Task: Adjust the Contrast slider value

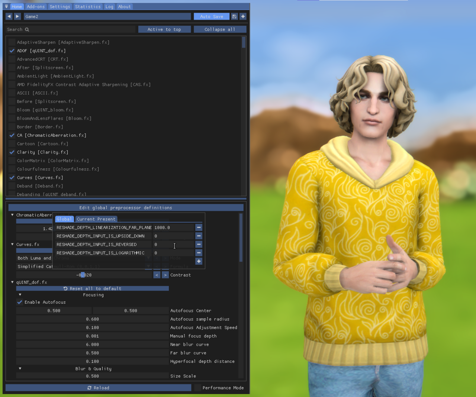Action: click(84, 275)
